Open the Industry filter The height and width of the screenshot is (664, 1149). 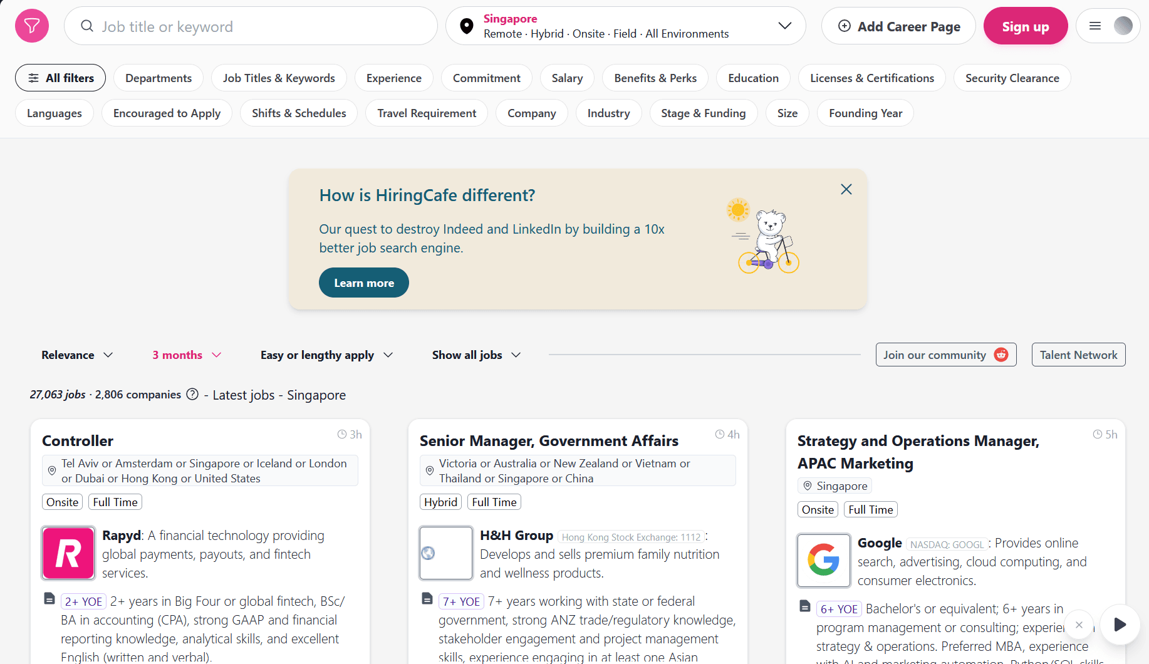pos(609,113)
